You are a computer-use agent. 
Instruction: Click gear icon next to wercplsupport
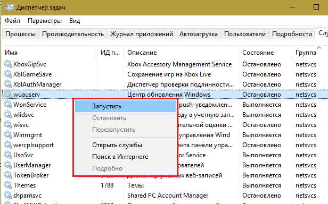coord(8,144)
